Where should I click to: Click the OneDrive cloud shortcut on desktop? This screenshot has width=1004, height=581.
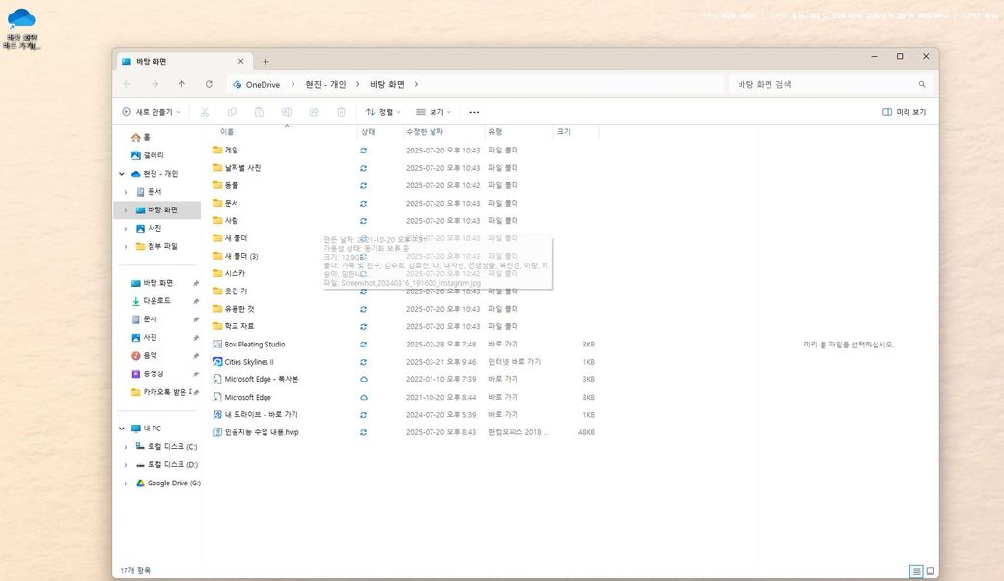click(x=21, y=29)
